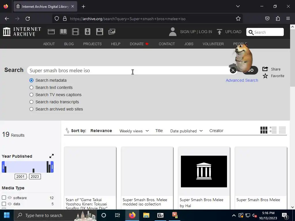This screenshot has height=221, width=295.
Task: Open Advanced Search link
Action: tap(242, 80)
